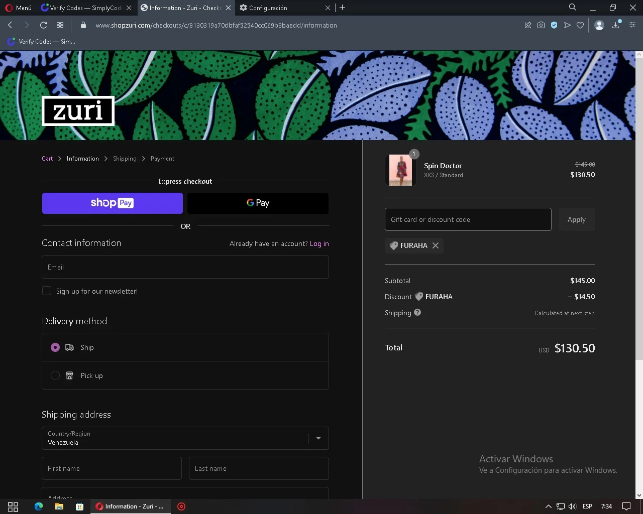
Task: Check out with Google Pay
Action: point(258,203)
